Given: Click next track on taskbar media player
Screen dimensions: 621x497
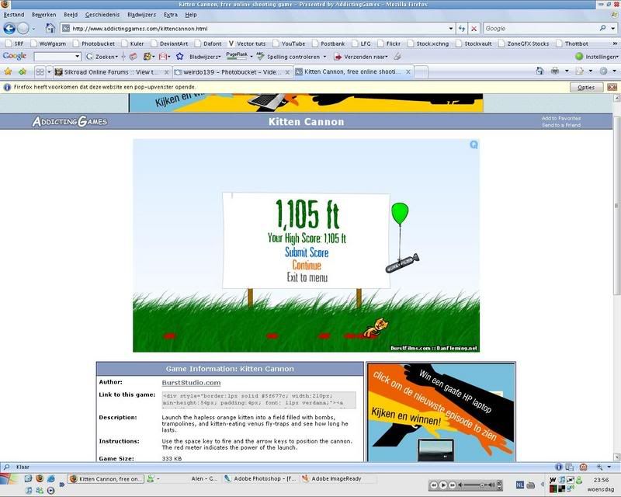Looking at the screenshot, I should pyautogui.click(x=453, y=485).
